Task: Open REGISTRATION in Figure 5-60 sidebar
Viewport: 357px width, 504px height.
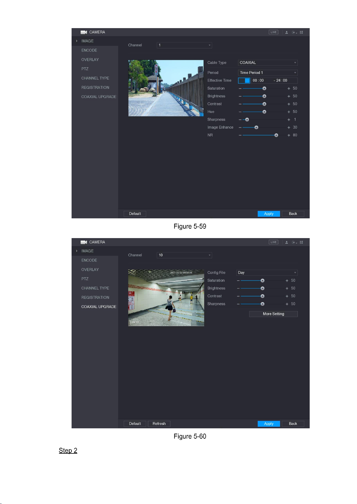Action: coord(95,297)
